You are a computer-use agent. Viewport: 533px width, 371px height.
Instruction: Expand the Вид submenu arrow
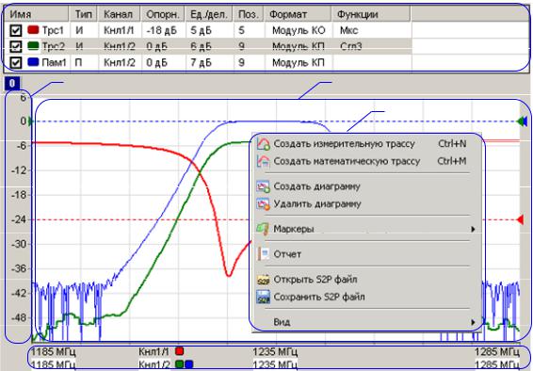click(473, 322)
